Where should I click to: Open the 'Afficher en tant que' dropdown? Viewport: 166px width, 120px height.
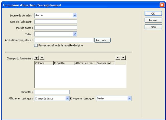pyautogui.click(x=52, y=99)
